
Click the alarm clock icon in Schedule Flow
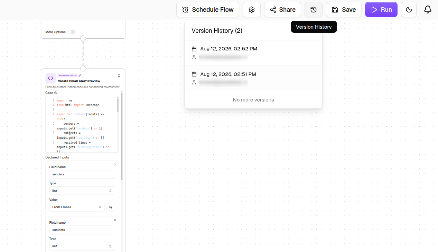tap(185, 10)
